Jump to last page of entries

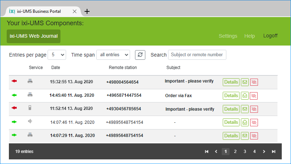point(274,152)
